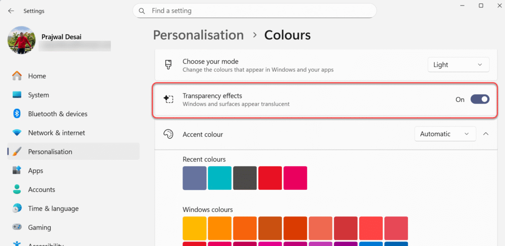
Task: Click the Accounts person icon
Action: pos(17,189)
